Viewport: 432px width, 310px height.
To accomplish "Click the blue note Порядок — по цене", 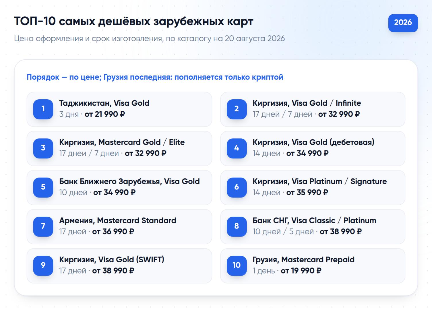I will 155,77.
